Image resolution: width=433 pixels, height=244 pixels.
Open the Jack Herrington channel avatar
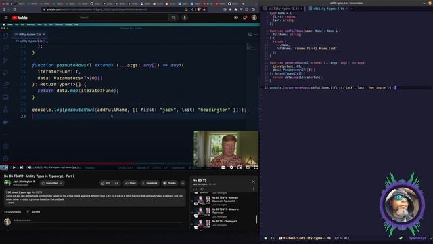click(7, 183)
